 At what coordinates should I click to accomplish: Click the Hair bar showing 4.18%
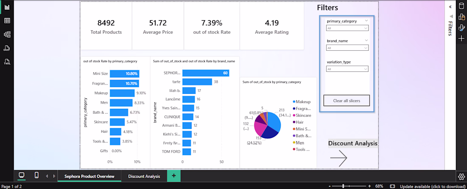[115, 132]
